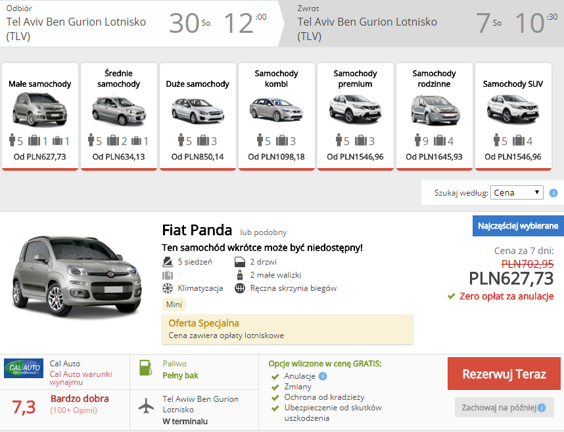This screenshot has height=432, width=564.
Task: Click the Od PLN1098,18 price on kombi card
Action: click(x=276, y=157)
